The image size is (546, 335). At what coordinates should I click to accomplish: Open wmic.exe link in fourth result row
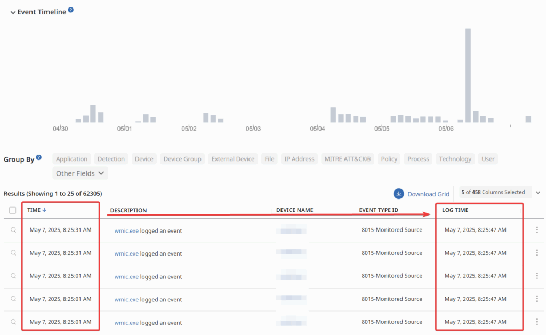click(126, 299)
